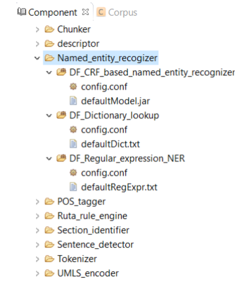Click the Corpus tab C icon
This screenshot has width=252, height=290.
point(101,12)
